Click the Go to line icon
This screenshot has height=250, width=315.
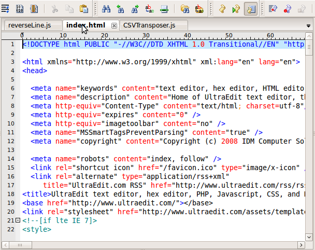point(164,9)
